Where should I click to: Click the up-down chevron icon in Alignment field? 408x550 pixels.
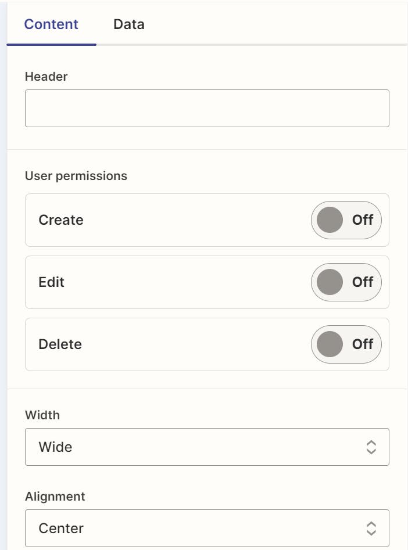(x=371, y=529)
